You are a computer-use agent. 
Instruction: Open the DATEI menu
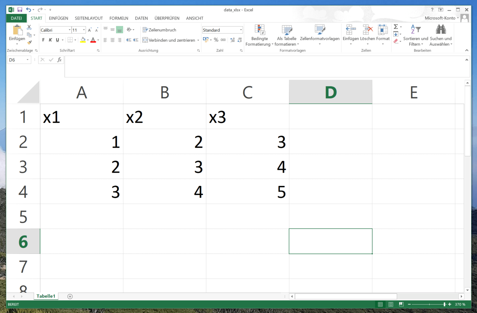(x=16, y=18)
